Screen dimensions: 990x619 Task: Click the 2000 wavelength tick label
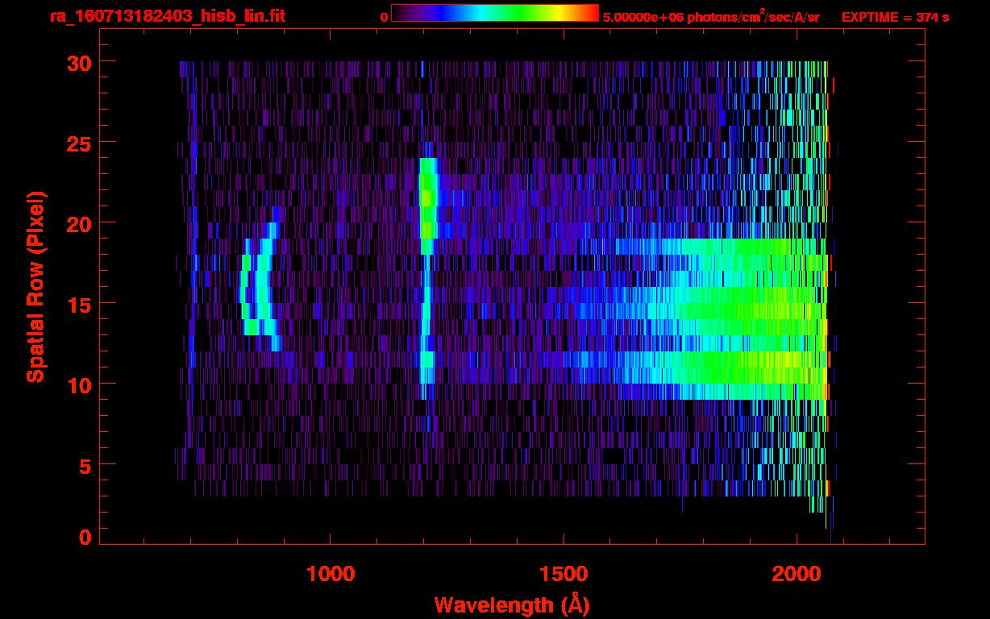pyautogui.click(x=797, y=574)
